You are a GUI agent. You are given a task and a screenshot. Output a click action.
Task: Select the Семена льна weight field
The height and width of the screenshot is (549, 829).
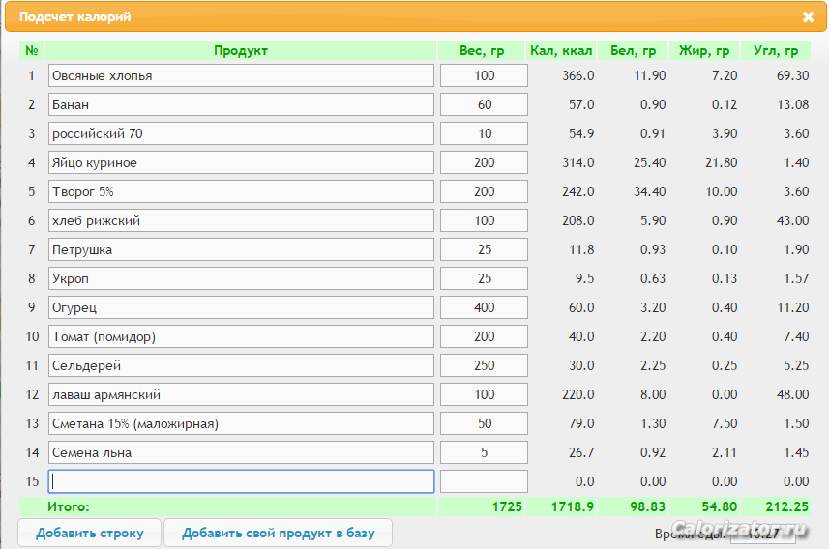coord(484,452)
